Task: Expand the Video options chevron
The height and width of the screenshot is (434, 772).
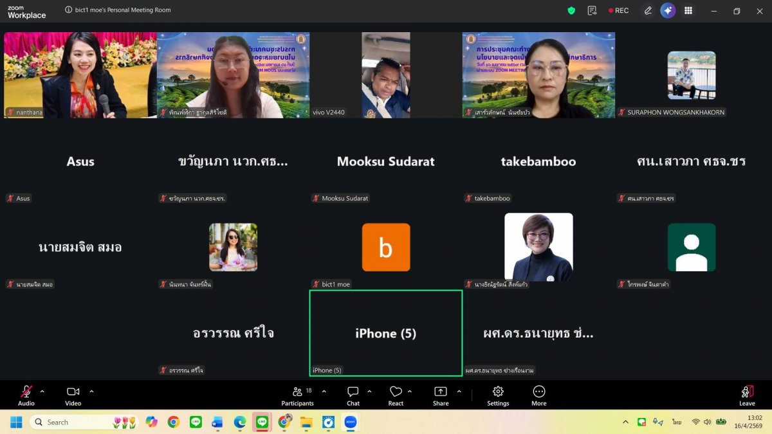Action: 91,391
